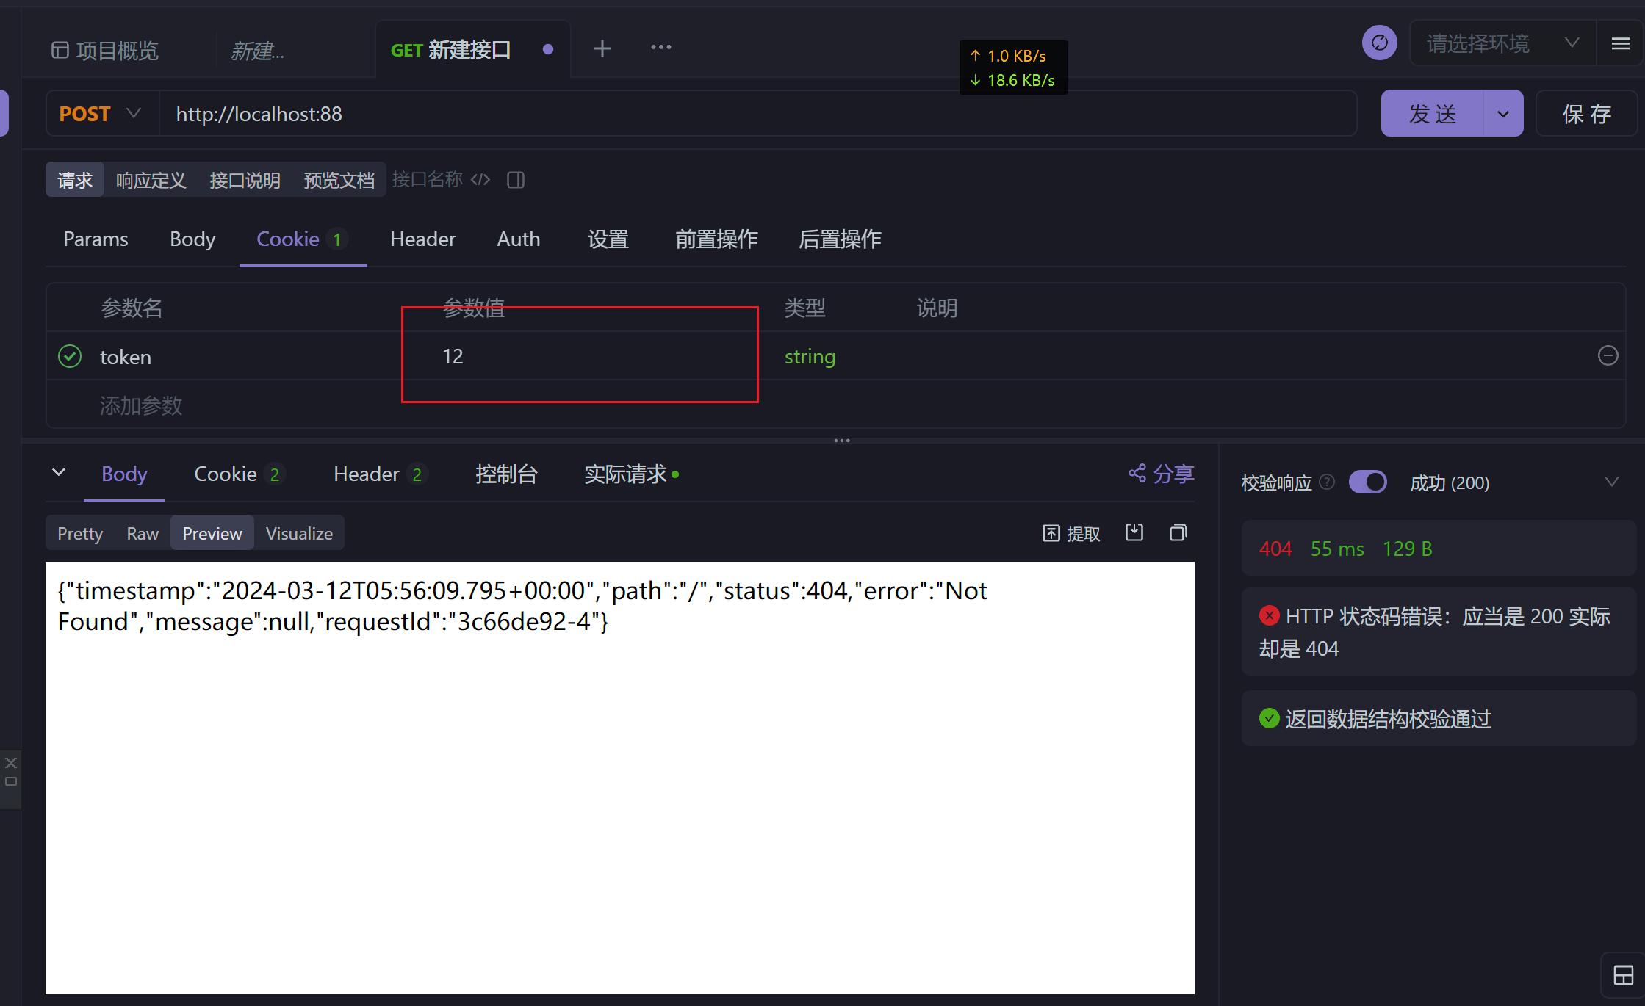Open the 设置 settings tab
This screenshot has height=1006, width=1645.
click(x=608, y=239)
